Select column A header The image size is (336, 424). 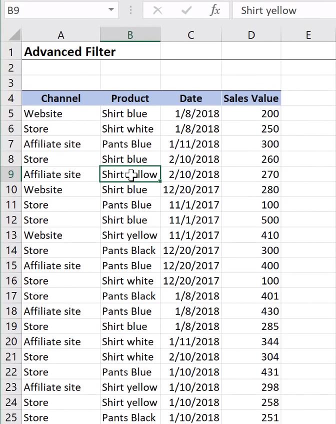(x=61, y=35)
